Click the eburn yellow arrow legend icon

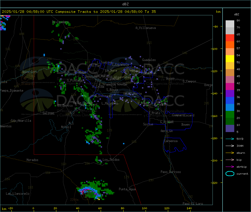[x=230, y=153]
